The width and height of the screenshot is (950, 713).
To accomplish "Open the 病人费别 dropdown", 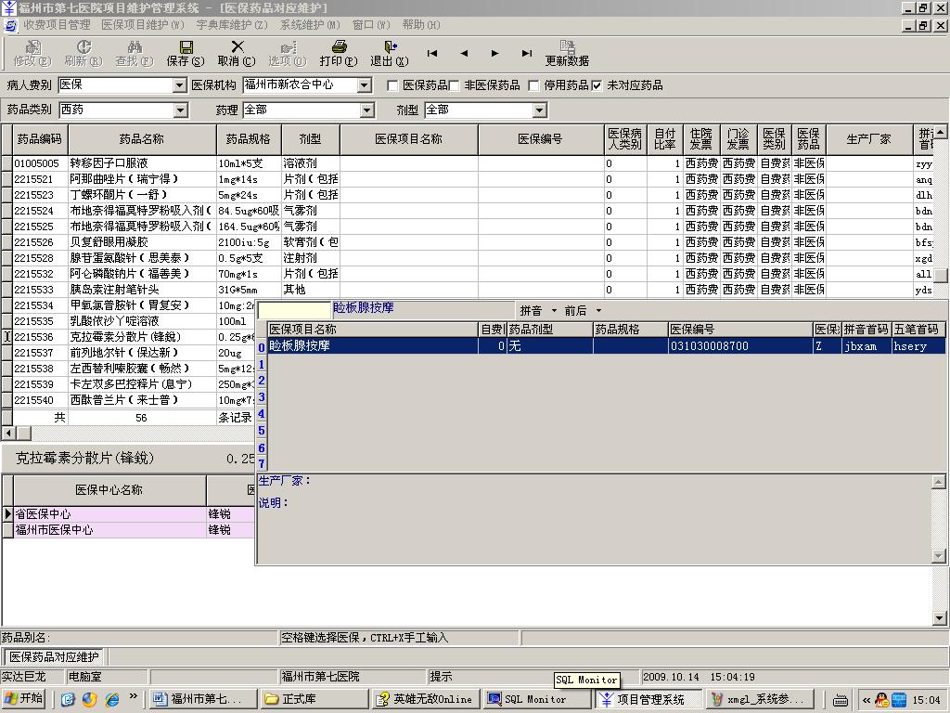I will [180, 85].
